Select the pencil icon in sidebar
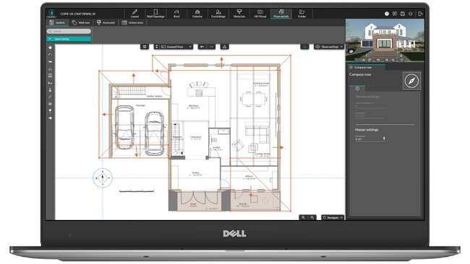This screenshot has width=470, height=264. tap(50, 97)
